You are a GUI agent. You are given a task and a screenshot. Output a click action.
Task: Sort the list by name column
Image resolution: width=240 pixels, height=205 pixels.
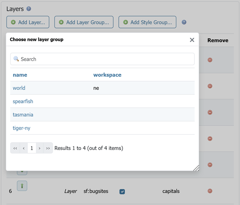[20, 75]
